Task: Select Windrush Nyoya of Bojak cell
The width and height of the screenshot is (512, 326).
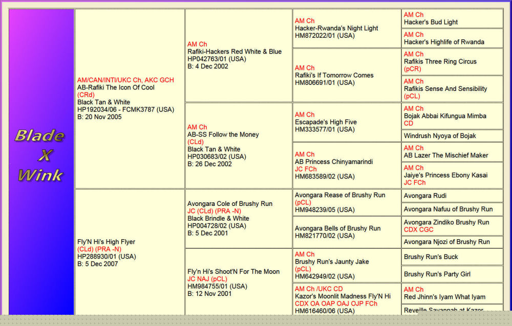Action: point(440,136)
